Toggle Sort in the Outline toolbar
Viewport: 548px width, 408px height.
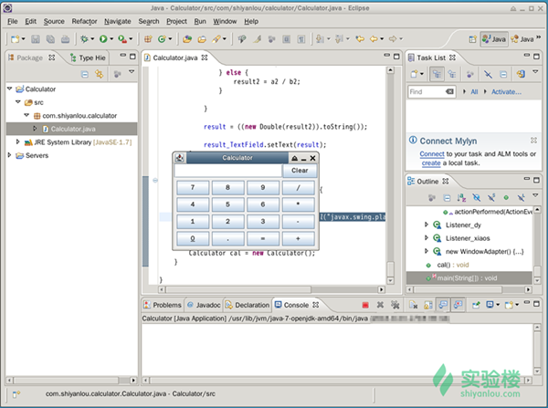point(461,198)
